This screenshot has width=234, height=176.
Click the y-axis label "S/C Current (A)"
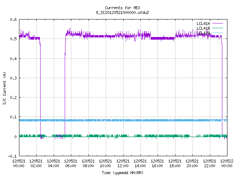4,88
